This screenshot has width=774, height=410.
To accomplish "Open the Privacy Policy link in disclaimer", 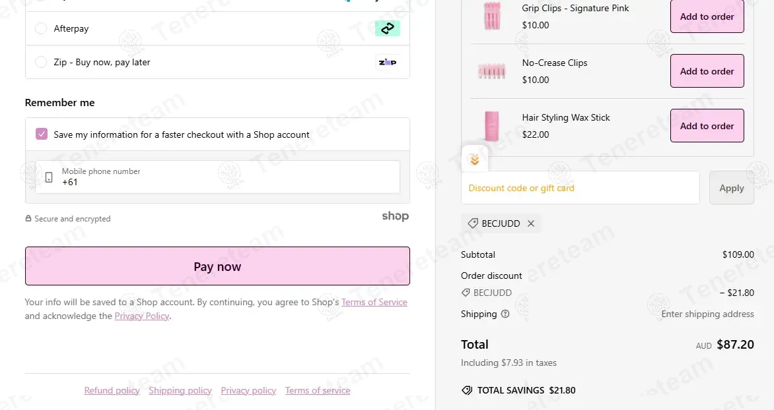I will [x=142, y=316].
